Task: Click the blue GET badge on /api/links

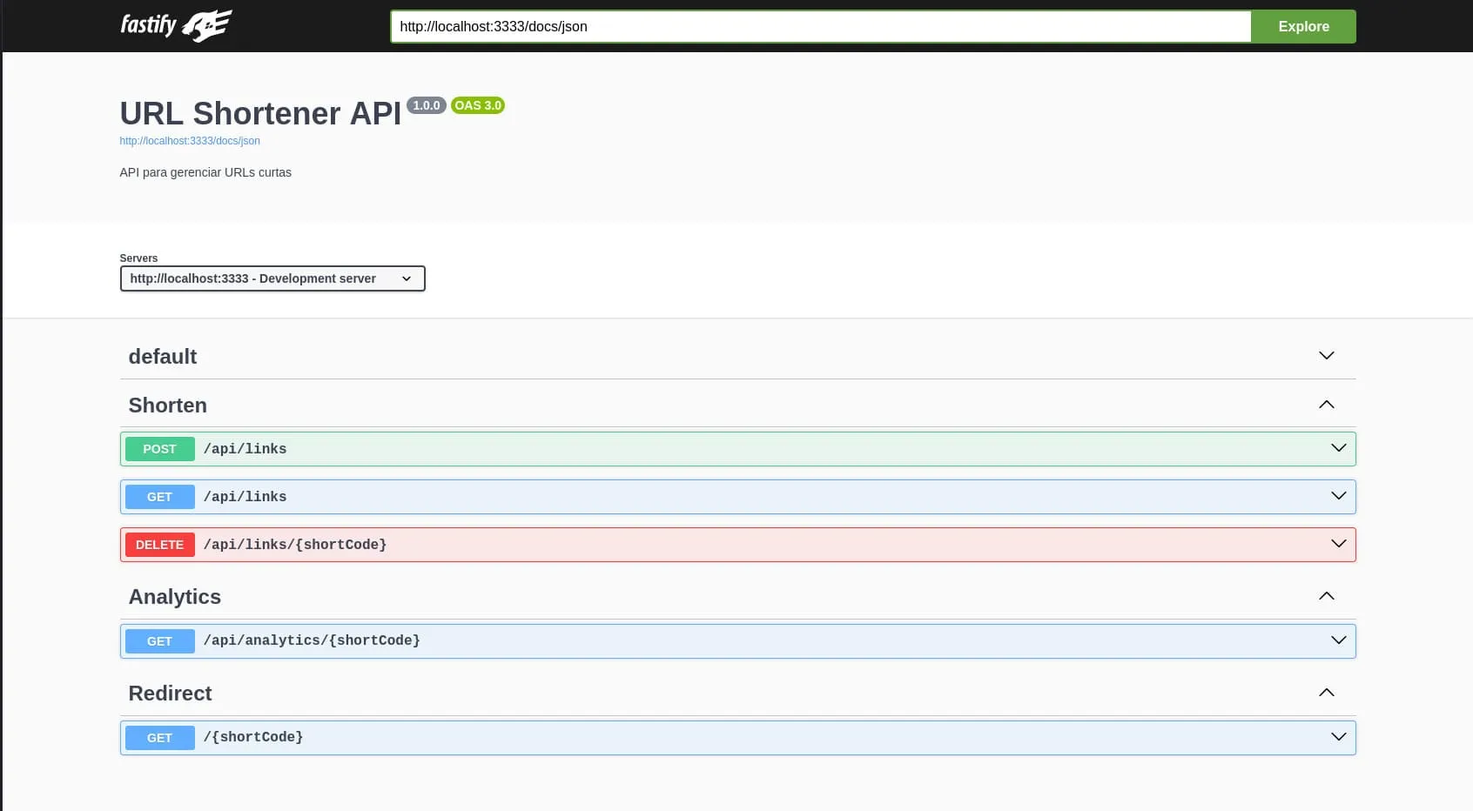Action: pyautogui.click(x=159, y=497)
